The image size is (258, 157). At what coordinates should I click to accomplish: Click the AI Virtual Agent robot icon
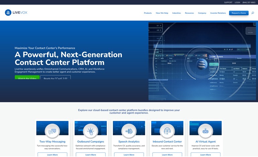click(205, 131)
